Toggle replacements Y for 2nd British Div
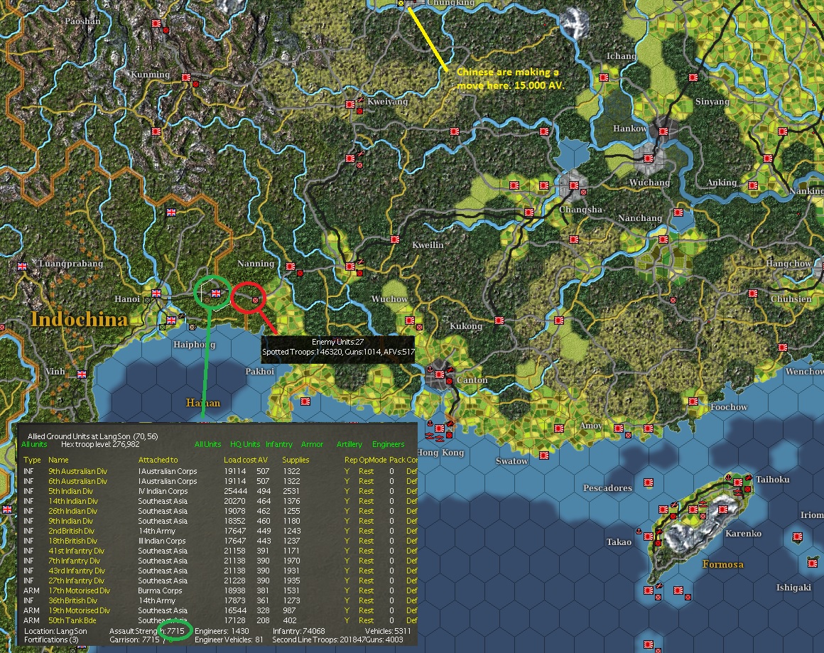The height and width of the screenshot is (653, 824). pyautogui.click(x=347, y=531)
